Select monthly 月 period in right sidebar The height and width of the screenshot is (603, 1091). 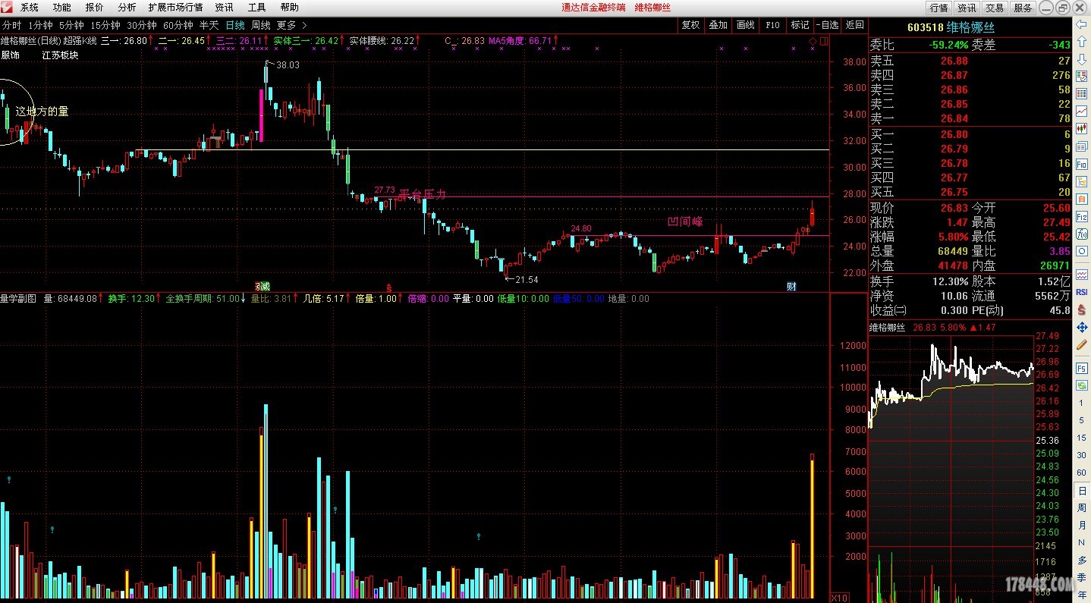click(x=1081, y=525)
